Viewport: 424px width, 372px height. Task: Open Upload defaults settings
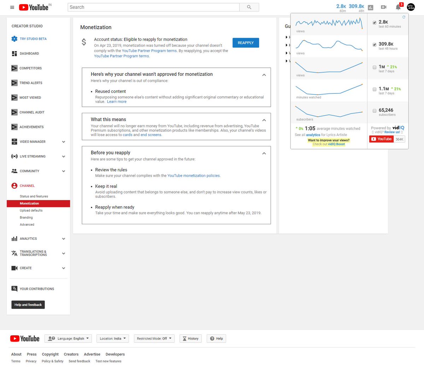[x=31, y=211]
